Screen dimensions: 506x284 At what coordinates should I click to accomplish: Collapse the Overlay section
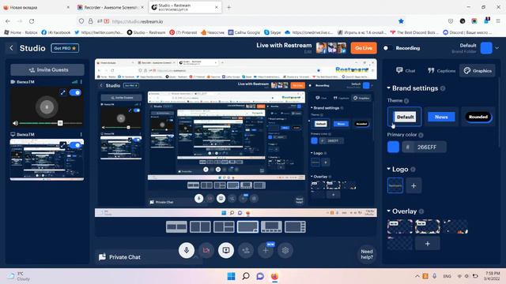[x=389, y=211]
